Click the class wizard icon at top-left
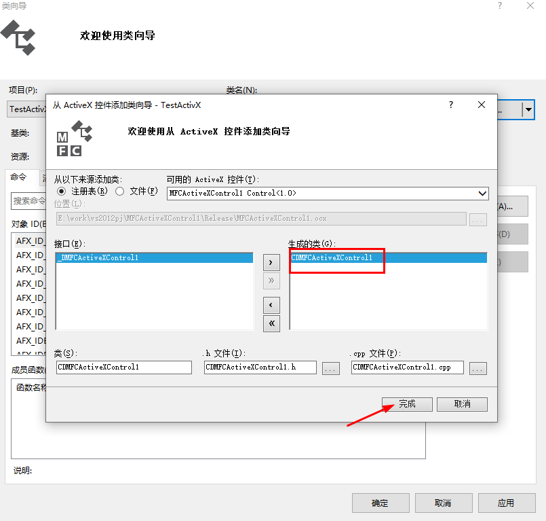The width and height of the screenshot is (546, 521). 19,39
